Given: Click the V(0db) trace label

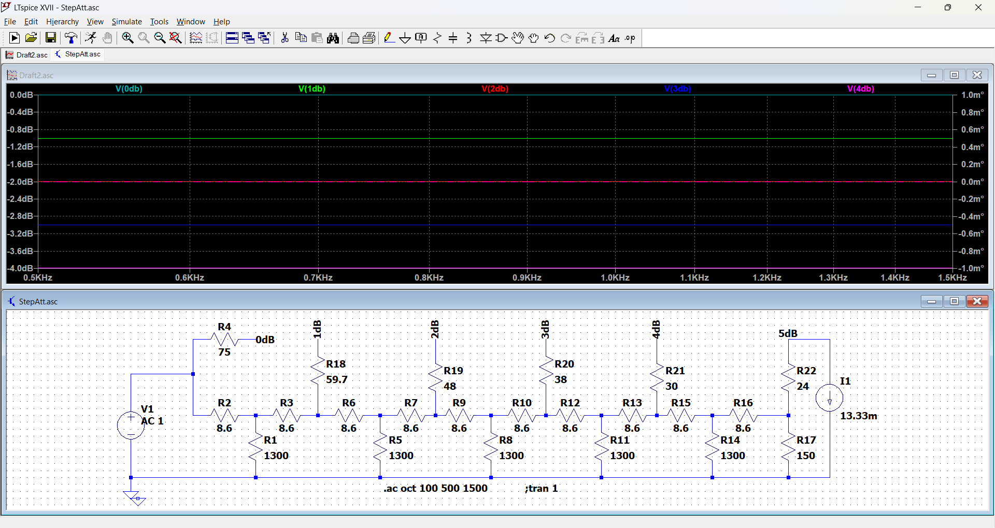Looking at the screenshot, I should (x=129, y=89).
